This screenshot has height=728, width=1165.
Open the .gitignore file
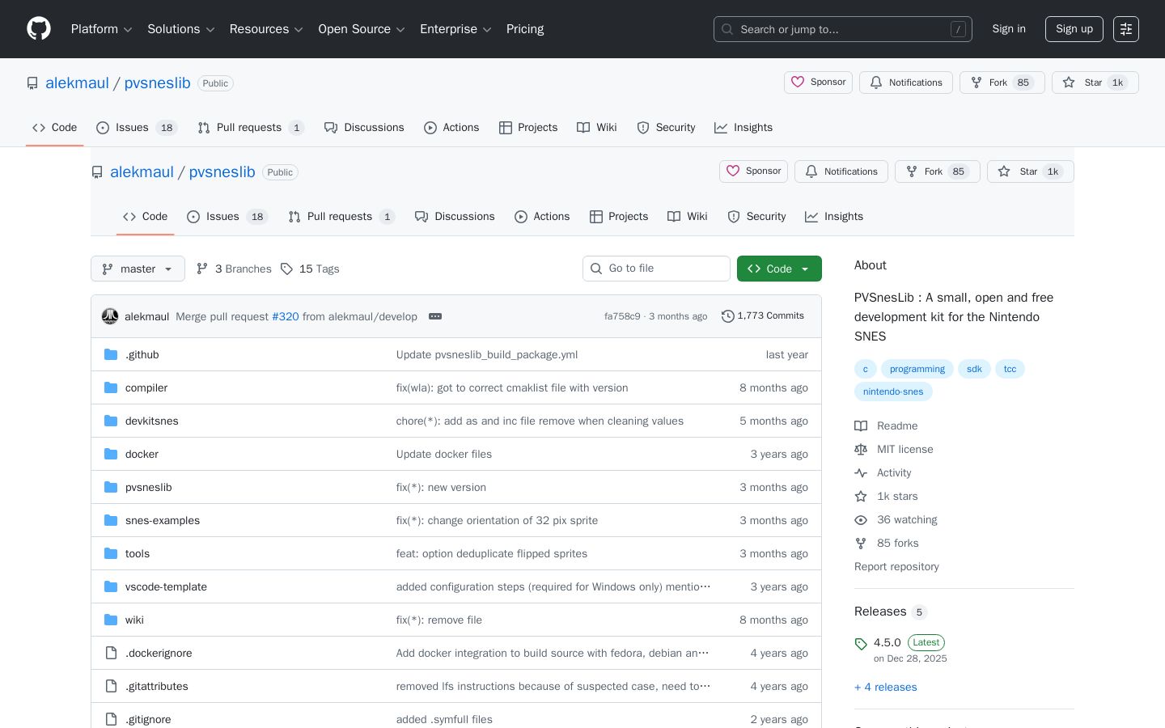(x=148, y=719)
